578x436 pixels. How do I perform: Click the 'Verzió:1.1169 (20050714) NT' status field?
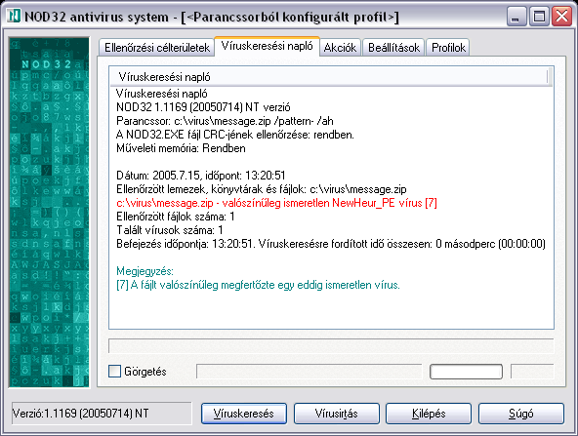(x=102, y=414)
